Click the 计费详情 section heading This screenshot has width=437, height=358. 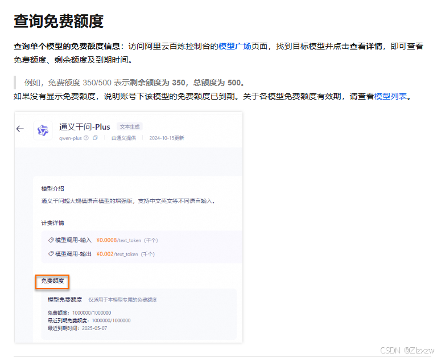[53, 223]
